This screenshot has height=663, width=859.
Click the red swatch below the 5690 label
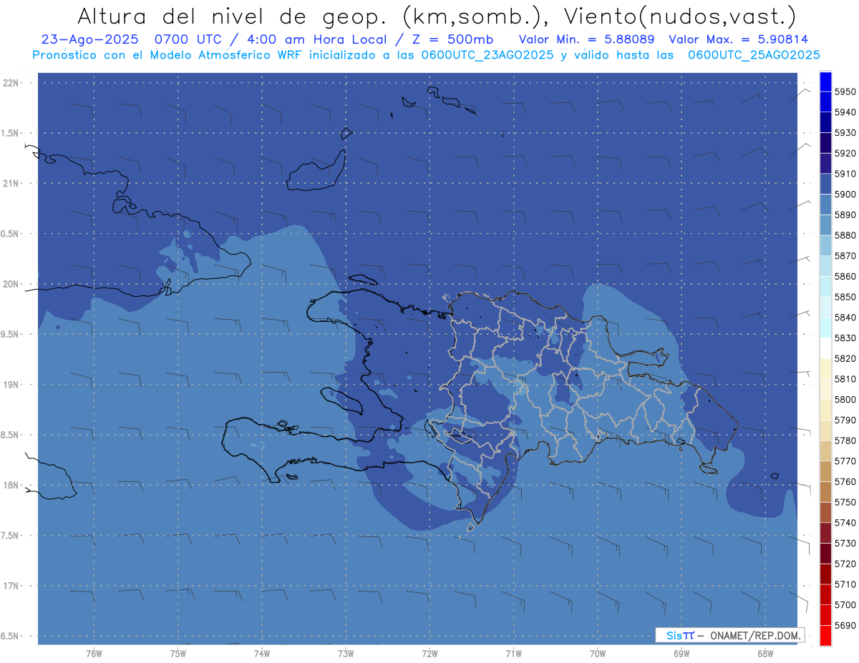825,635
